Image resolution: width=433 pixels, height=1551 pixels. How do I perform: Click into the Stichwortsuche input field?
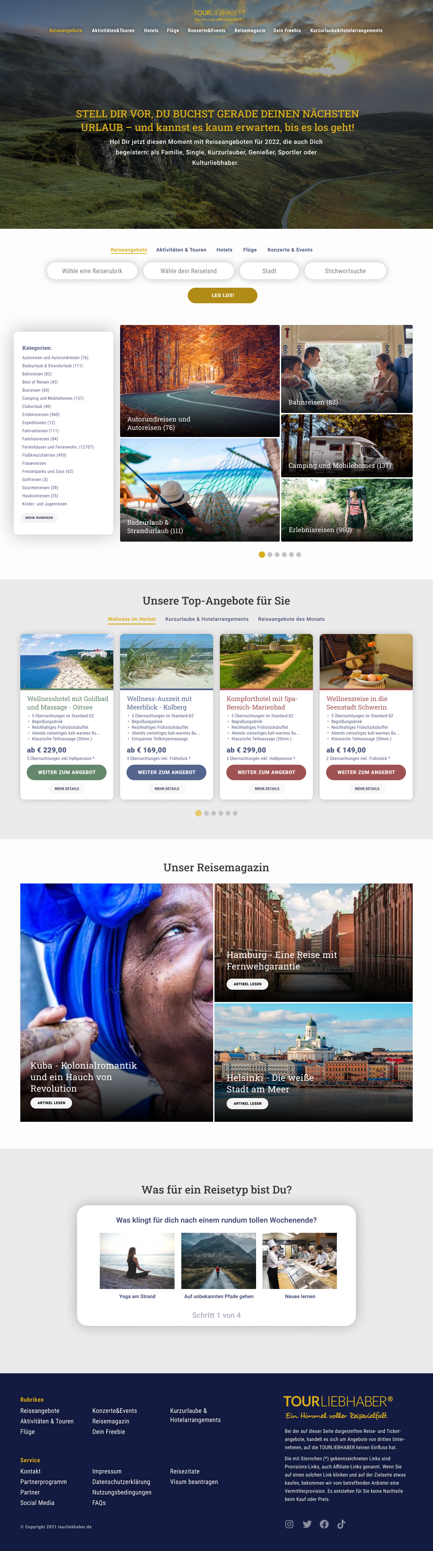point(345,271)
